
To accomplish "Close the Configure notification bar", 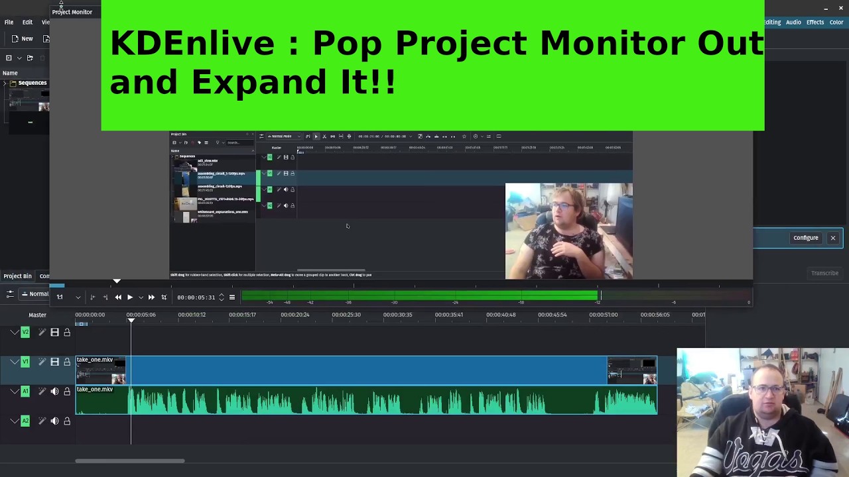I will [833, 238].
